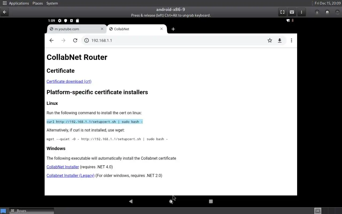This screenshot has width=342, height=214.
Task: Click the 'Linux' subheading
Action: (52, 103)
